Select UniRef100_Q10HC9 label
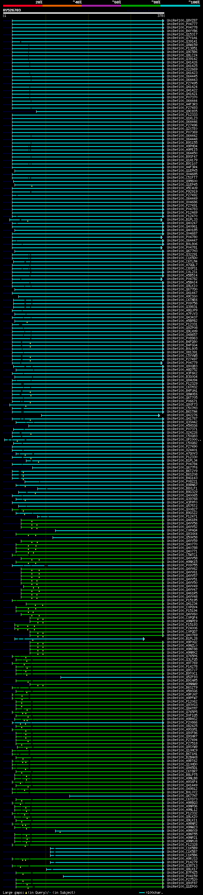Screen dimensions: 203x895 [182, 751]
